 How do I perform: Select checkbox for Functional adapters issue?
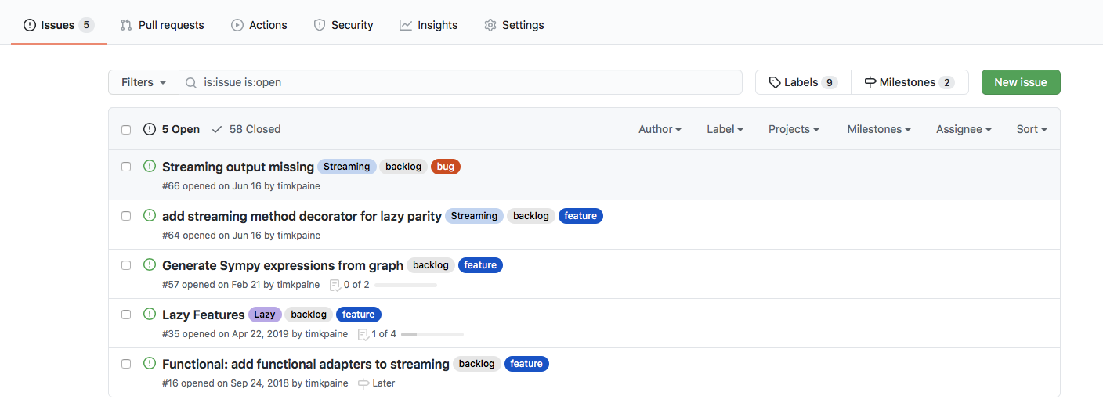tap(126, 364)
